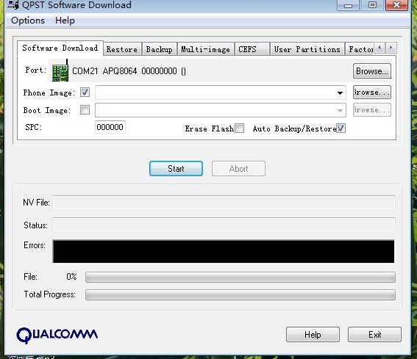Image resolution: width=417 pixels, height=359 pixels.
Task: Switch to the Multi-image tab
Action: tap(205, 49)
